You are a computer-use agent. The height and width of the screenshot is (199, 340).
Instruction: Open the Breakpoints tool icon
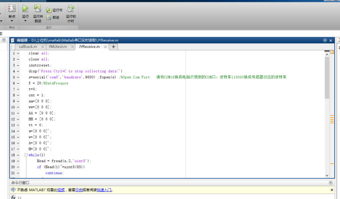[x=12, y=9]
